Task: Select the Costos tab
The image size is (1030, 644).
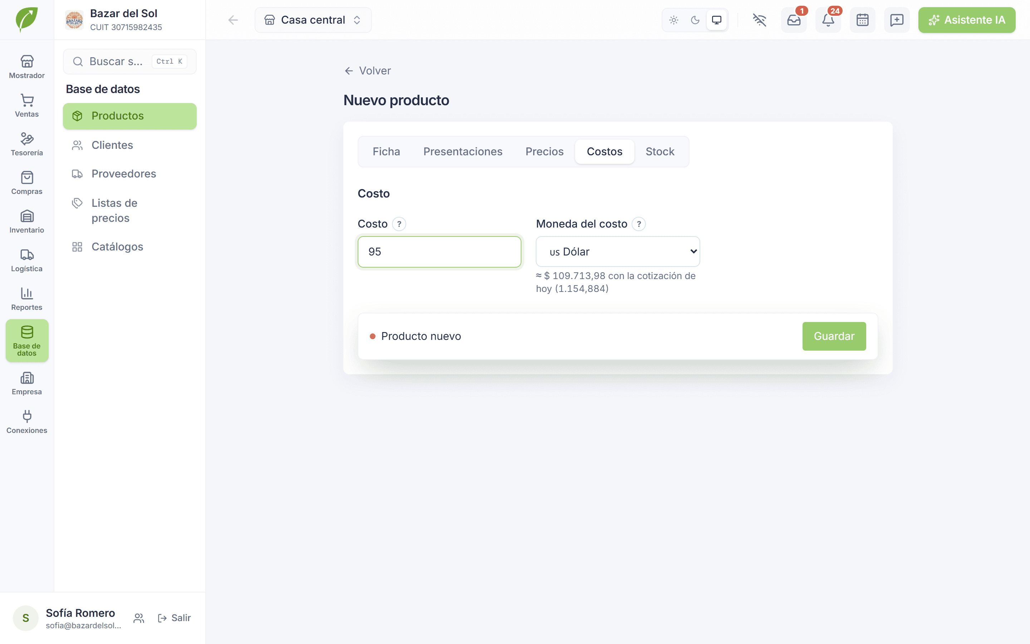Action: click(604, 152)
